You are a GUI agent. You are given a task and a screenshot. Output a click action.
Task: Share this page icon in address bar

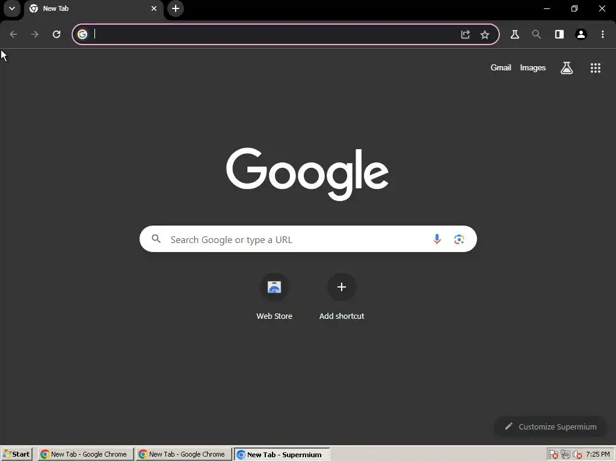(x=466, y=34)
